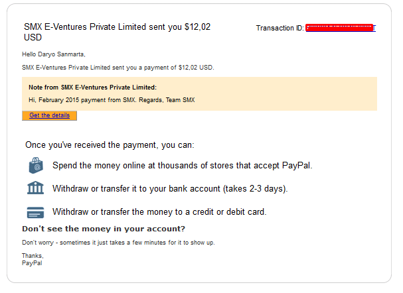This screenshot has width=403, height=293.
Task: Click Withdraw to credit or debit card text
Action: click(x=159, y=212)
